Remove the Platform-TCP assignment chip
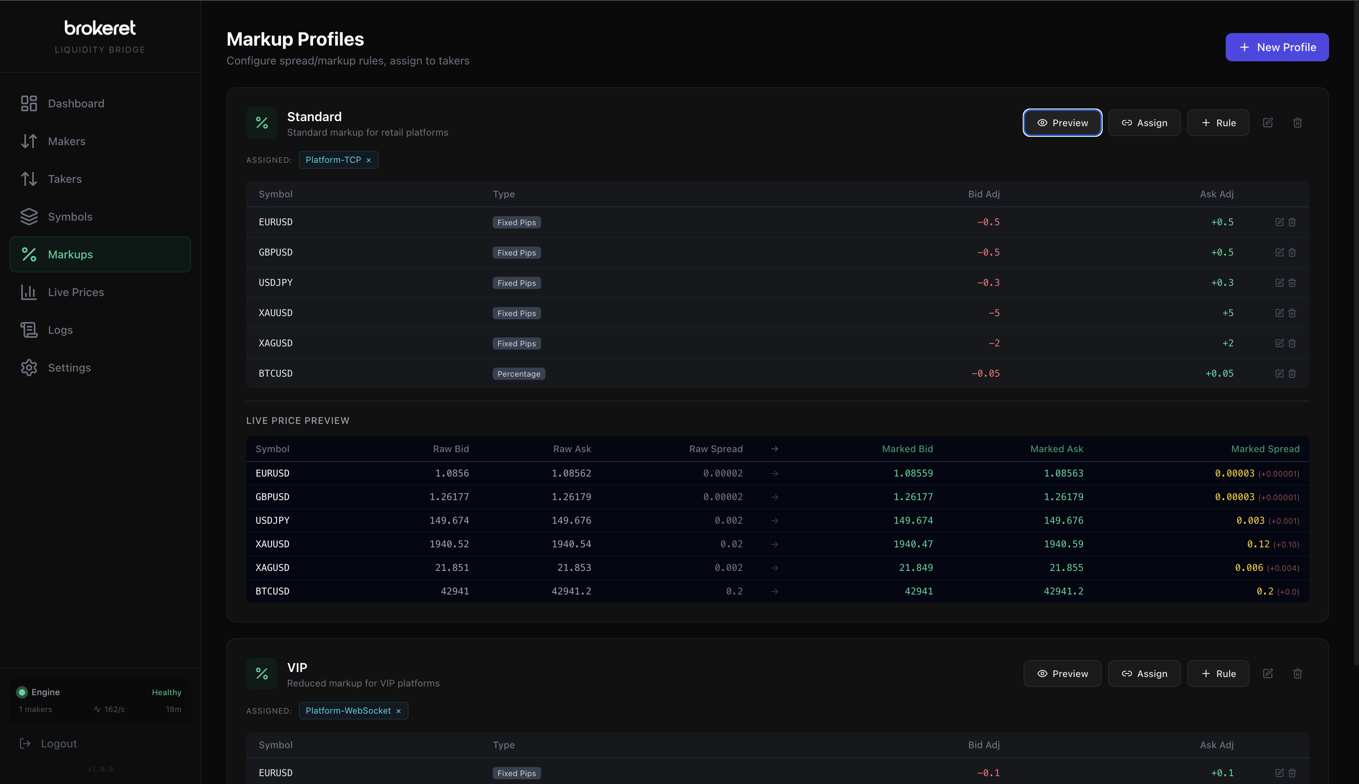Screen dimensions: 1359x784 coord(368,160)
